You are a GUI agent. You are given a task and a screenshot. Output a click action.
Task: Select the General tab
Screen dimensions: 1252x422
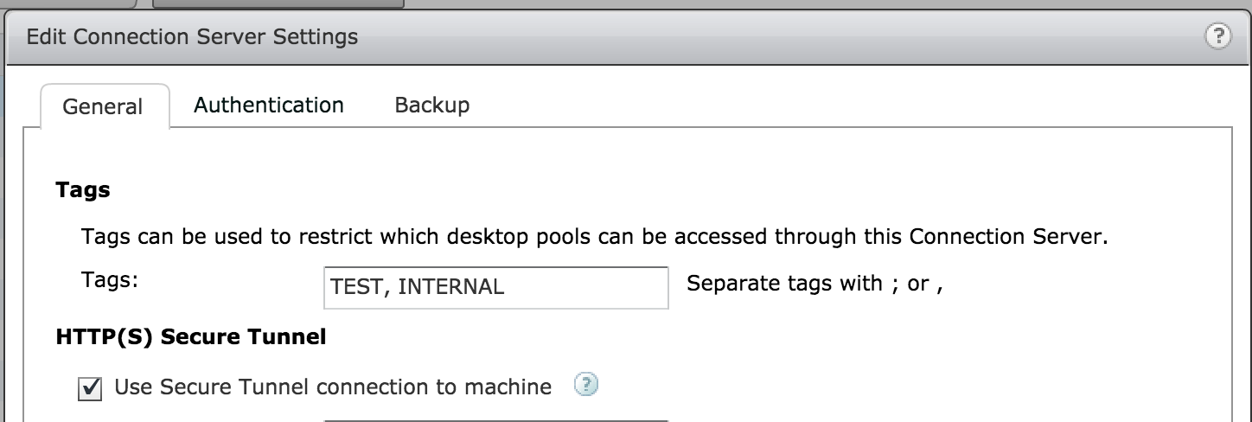coord(103,107)
